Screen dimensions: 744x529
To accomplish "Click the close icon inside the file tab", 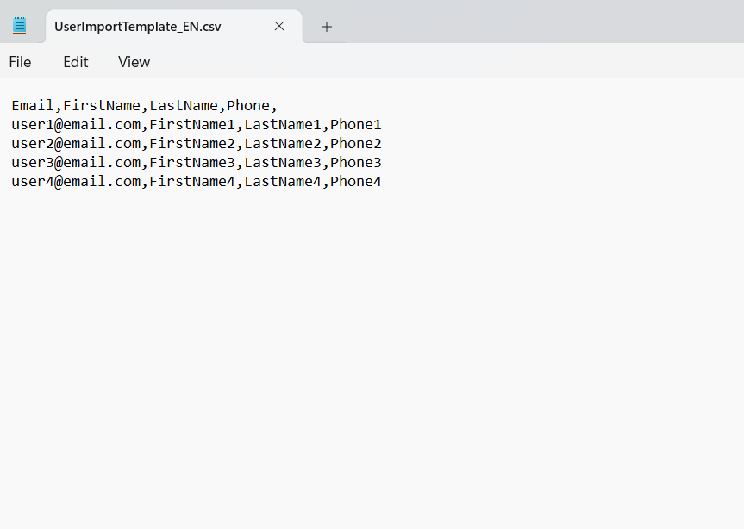I will click(x=278, y=27).
